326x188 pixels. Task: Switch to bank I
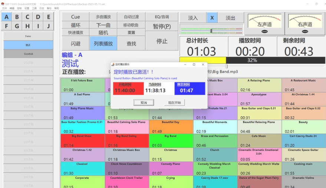[38, 26]
